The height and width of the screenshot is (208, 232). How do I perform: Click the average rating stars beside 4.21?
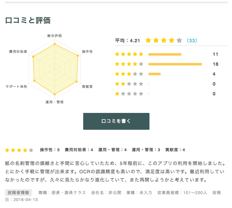[164, 41]
